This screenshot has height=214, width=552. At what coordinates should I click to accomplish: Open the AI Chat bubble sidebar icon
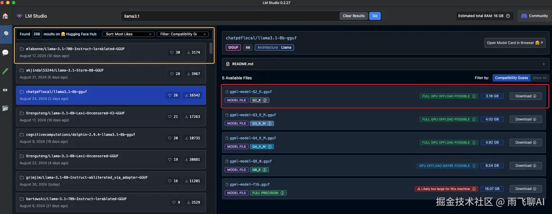[5, 52]
